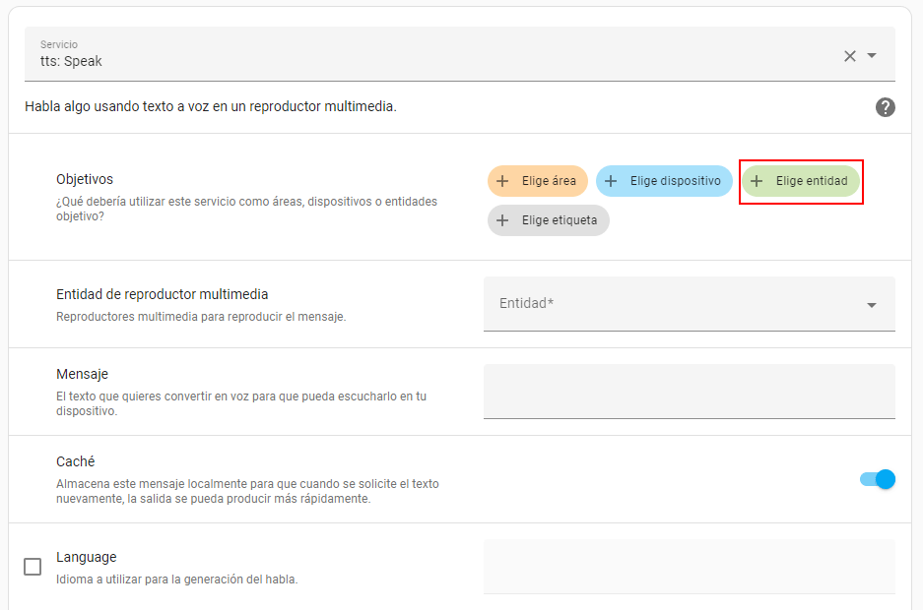Open the help icon for service description
The image size is (923, 610).
(885, 107)
